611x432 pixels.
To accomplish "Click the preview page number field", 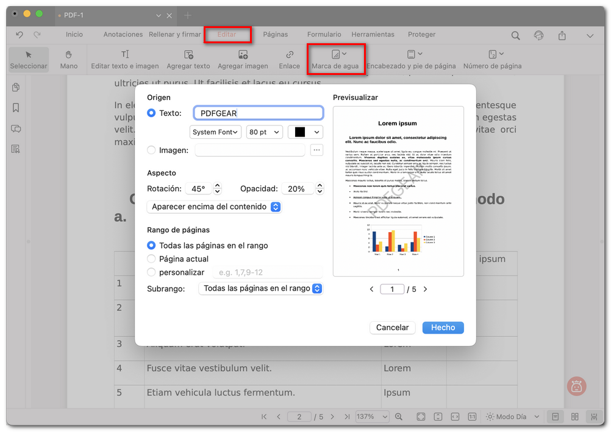I will pos(392,289).
